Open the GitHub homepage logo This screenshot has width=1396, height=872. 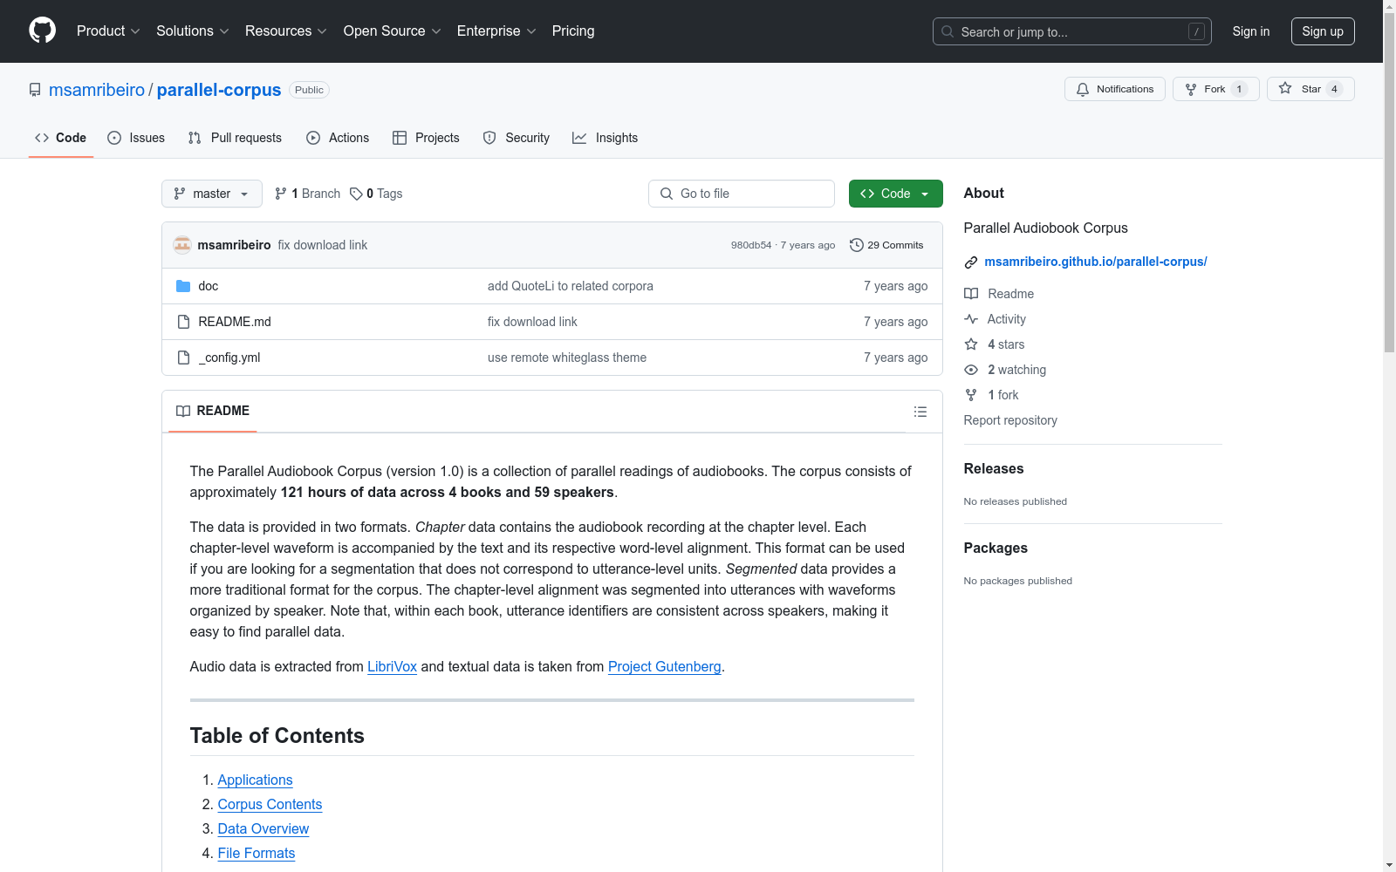pyautogui.click(x=42, y=31)
